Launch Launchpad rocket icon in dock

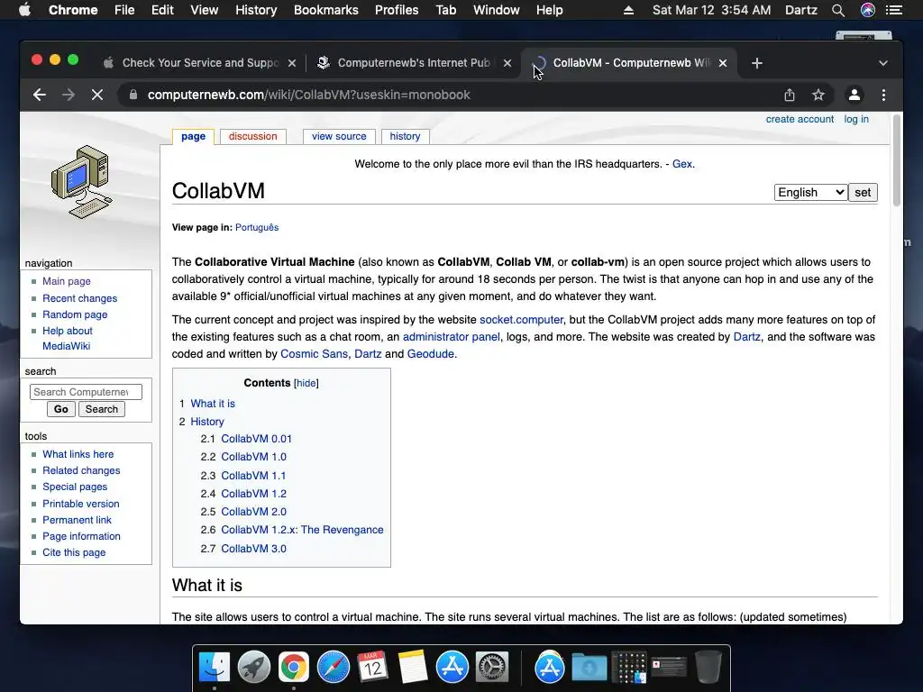coord(253,668)
